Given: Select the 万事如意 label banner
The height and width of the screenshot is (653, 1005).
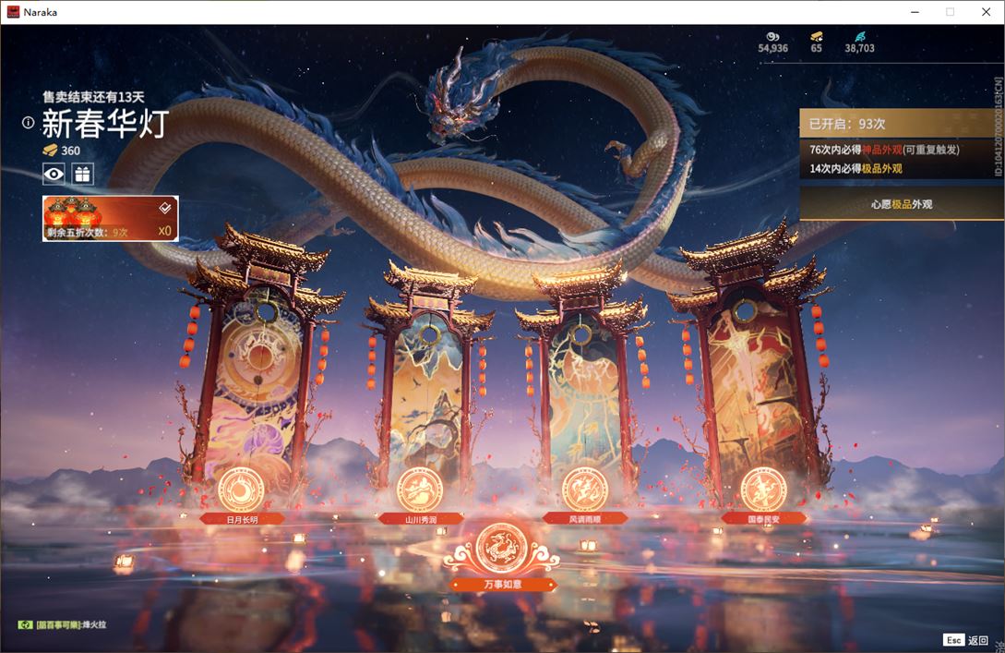Looking at the screenshot, I should click(502, 585).
